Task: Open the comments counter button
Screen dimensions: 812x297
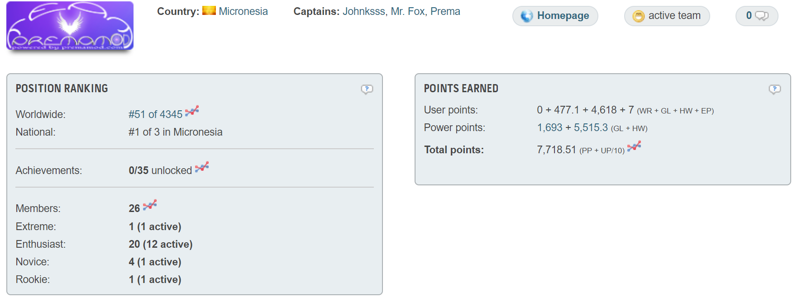Action: tap(756, 16)
